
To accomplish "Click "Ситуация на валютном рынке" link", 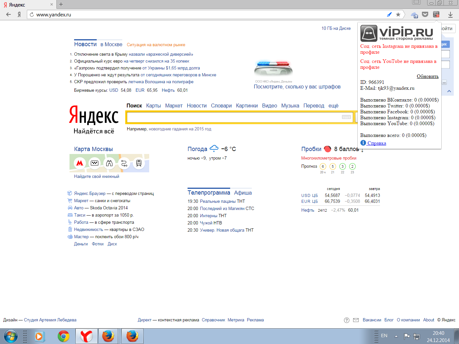I will point(156,45).
